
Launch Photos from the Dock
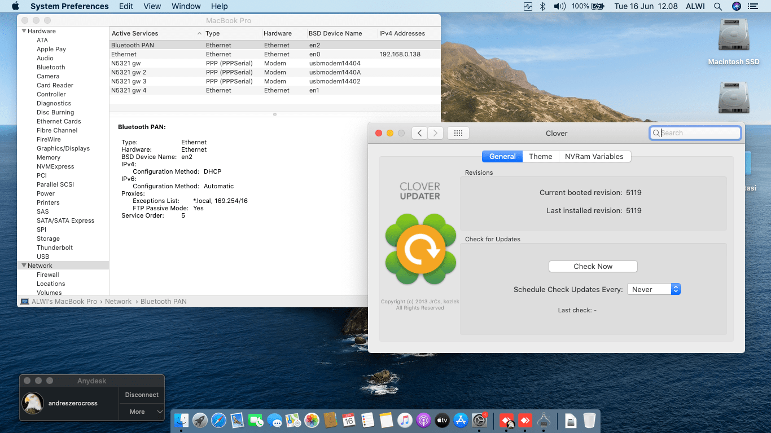pos(312,420)
